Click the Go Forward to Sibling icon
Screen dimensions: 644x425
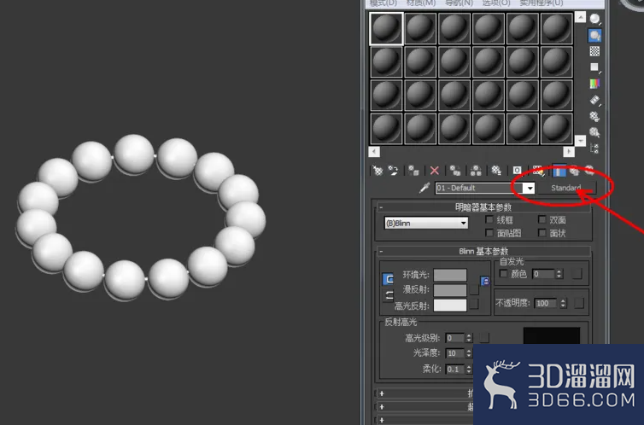pyautogui.click(x=590, y=170)
